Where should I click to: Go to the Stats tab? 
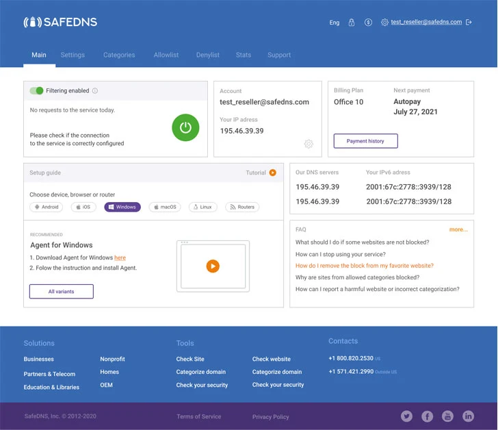(244, 55)
